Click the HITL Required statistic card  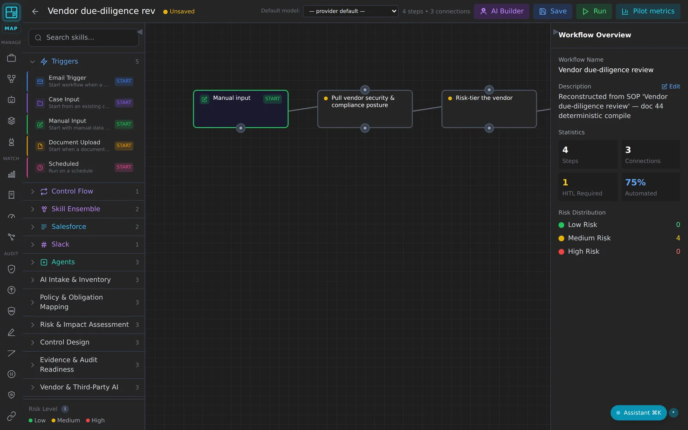click(588, 187)
